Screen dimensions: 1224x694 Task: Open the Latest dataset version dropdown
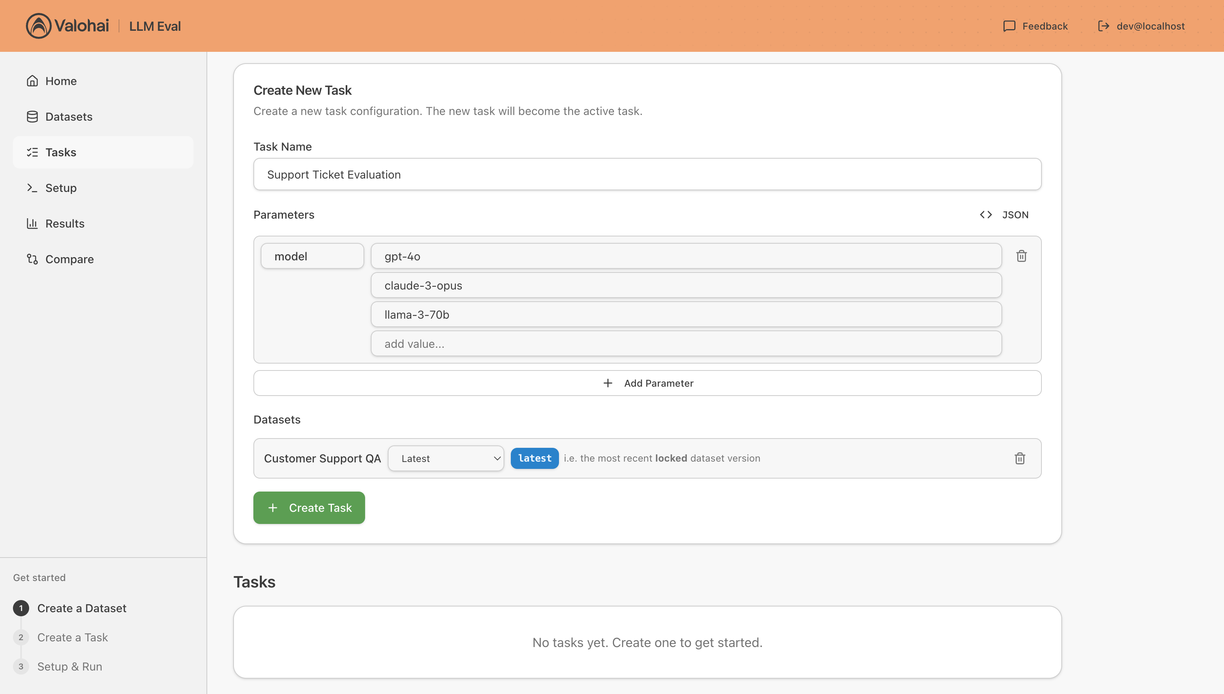coord(446,458)
